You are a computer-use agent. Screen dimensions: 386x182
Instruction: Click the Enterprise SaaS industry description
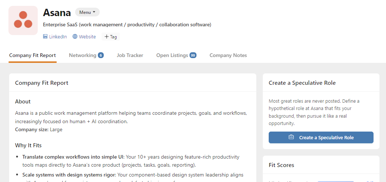coord(127,25)
